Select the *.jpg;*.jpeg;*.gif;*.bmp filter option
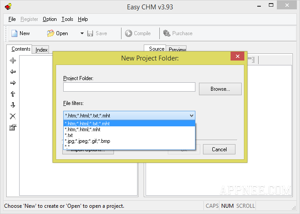Image resolution: width=300 pixels, height=214 pixels. (x=129, y=141)
